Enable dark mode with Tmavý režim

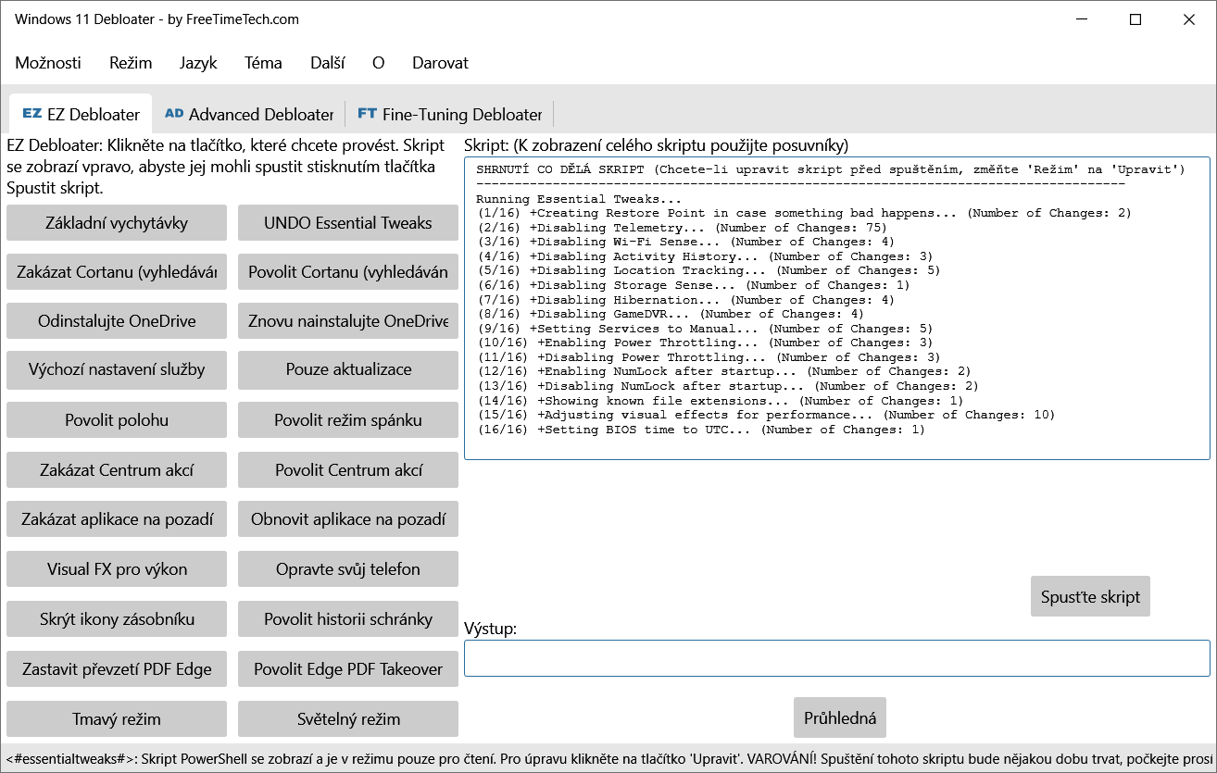pyautogui.click(x=117, y=719)
